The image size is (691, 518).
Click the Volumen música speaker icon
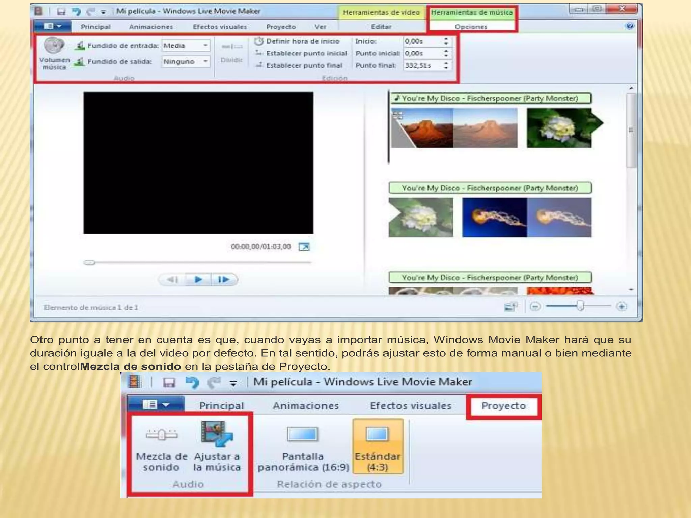click(54, 46)
